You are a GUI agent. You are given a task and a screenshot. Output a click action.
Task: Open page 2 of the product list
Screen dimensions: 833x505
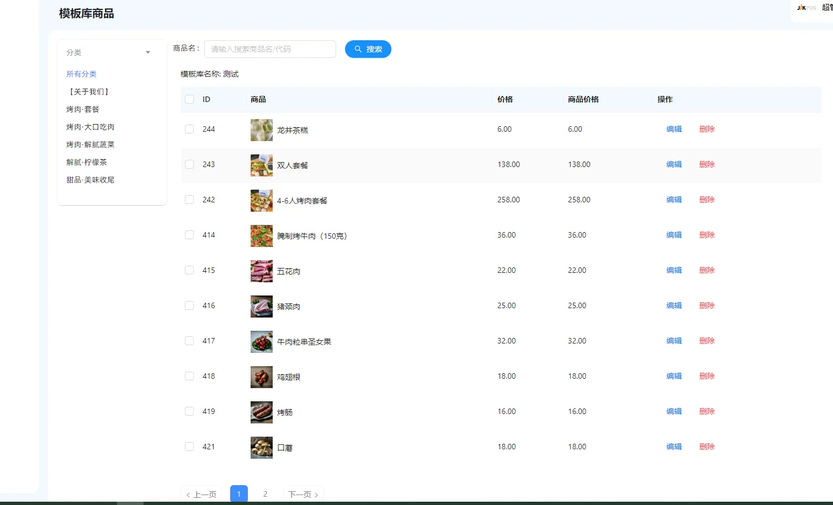click(x=266, y=493)
